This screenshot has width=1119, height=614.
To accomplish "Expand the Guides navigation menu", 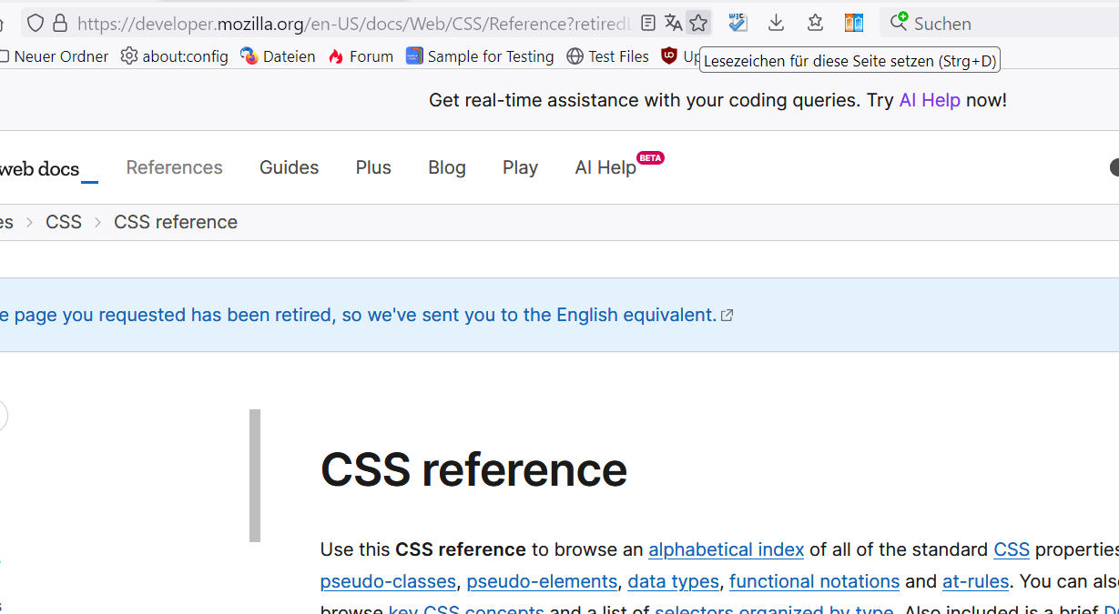I will [x=289, y=167].
